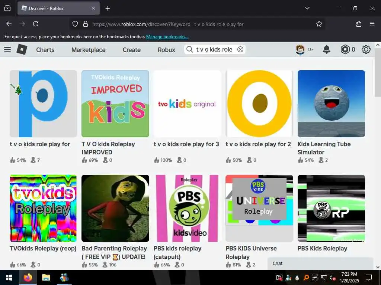Open the 'TVOkids Roleplay (reop)' title
381x285 pixels.
click(43, 248)
